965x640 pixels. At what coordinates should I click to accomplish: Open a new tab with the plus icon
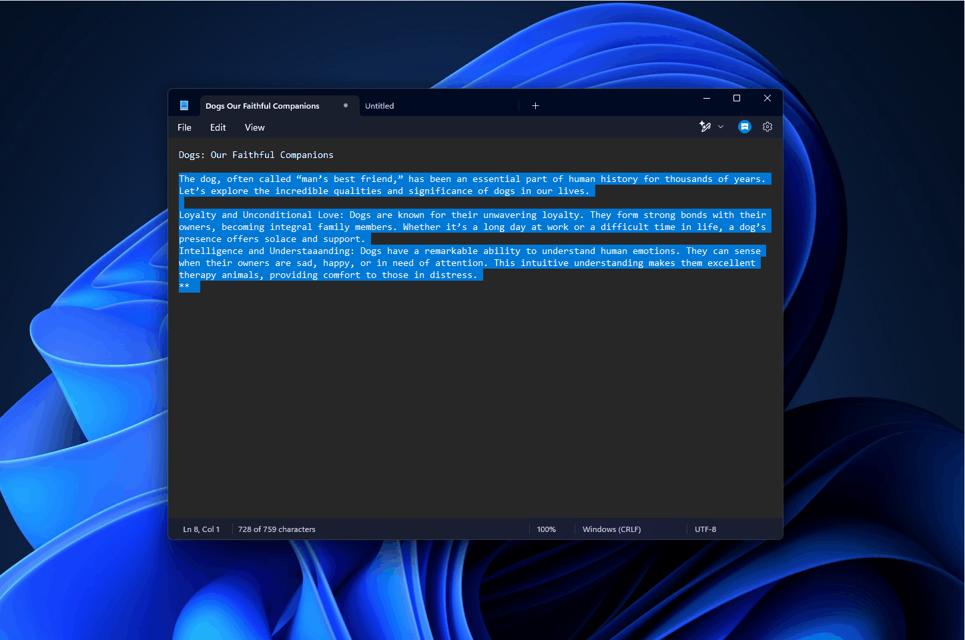[x=535, y=105]
